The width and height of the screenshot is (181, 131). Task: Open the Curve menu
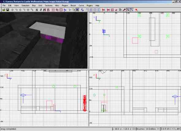[x=81, y=6]
